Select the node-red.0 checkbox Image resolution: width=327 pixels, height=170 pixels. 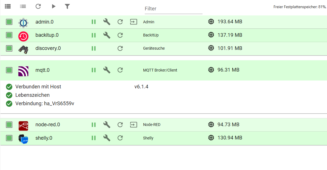(x=9, y=125)
